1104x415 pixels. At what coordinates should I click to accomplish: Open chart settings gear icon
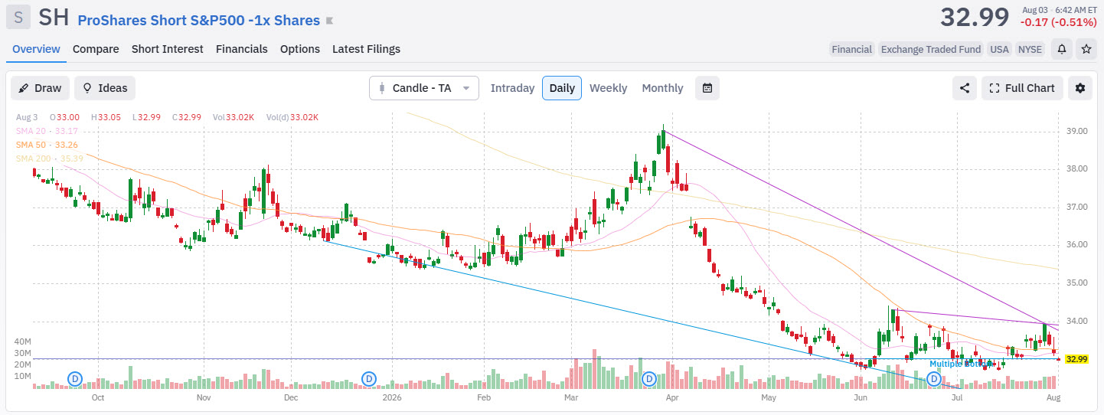pos(1080,88)
